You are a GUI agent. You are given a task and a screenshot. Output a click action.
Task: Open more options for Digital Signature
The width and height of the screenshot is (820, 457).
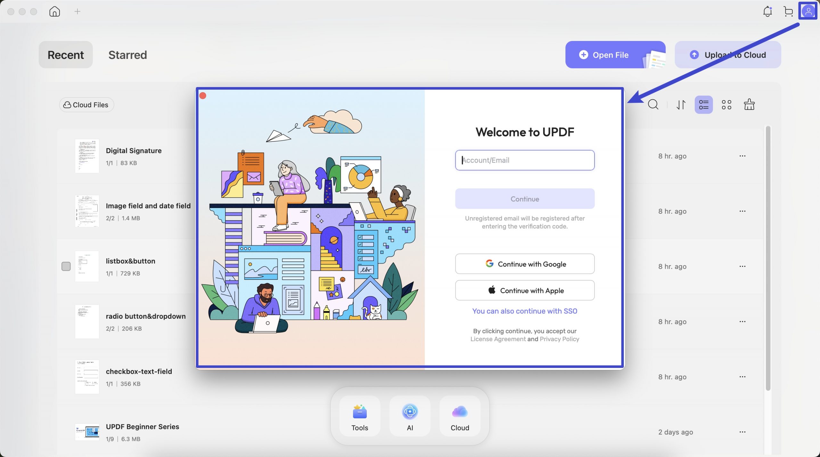(x=742, y=156)
